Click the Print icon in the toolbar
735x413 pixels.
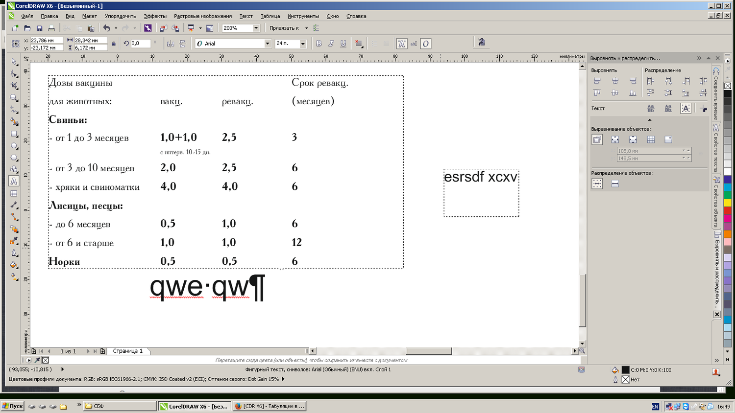tap(51, 28)
